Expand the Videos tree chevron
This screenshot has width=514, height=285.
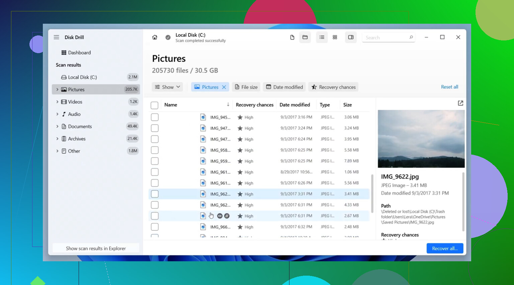[x=57, y=102]
